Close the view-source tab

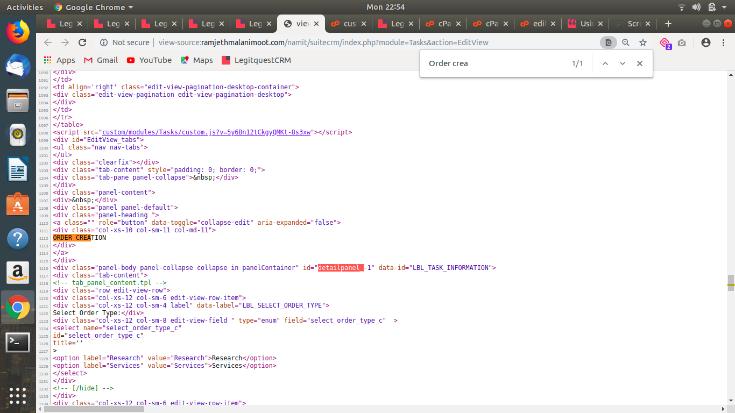point(316,24)
